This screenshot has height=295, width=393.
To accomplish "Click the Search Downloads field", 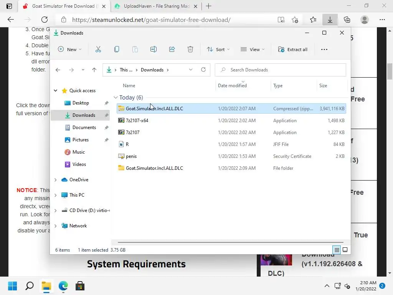I will click(x=281, y=70).
